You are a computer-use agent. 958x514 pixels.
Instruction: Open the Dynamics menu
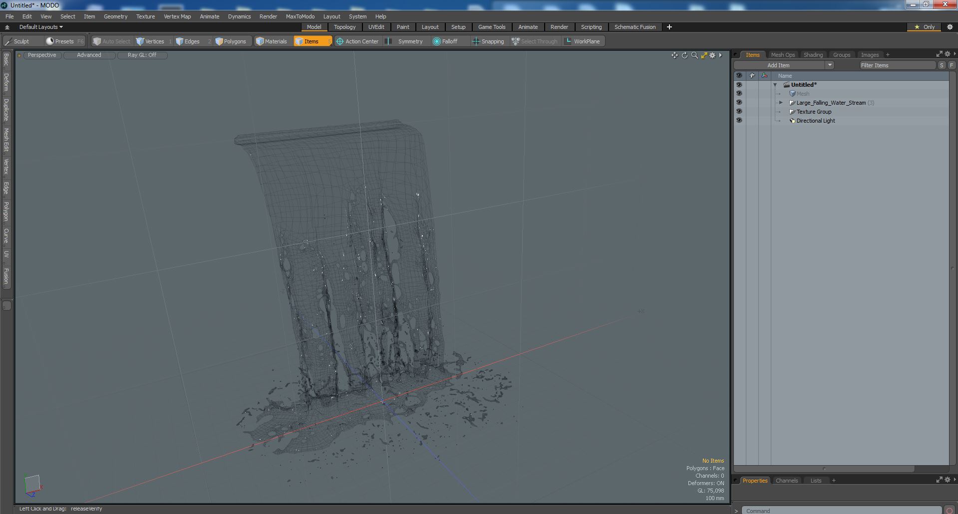coord(239,16)
